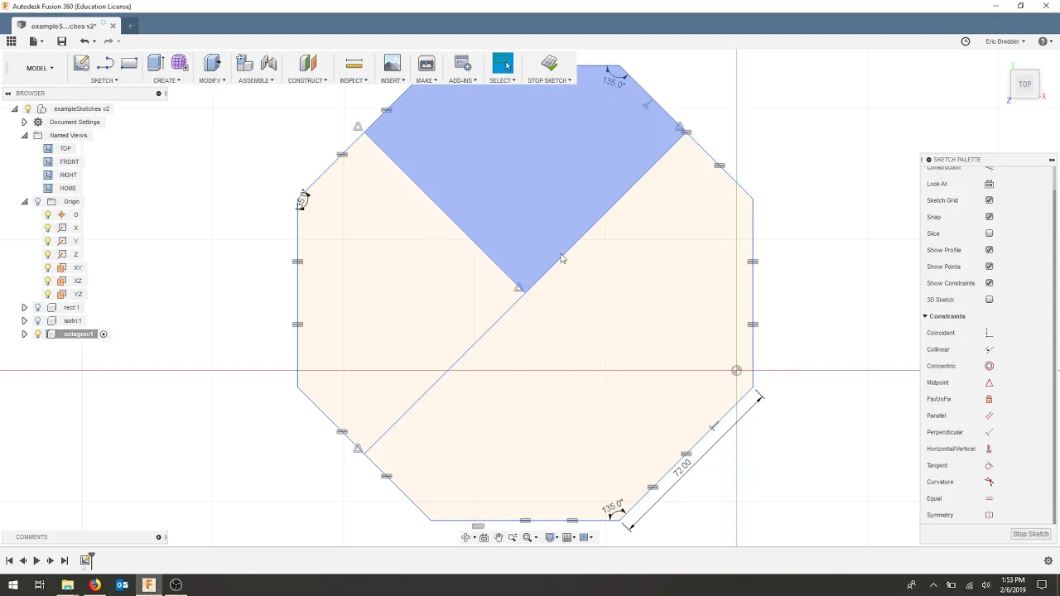Image resolution: width=1060 pixels, height=596 pixels.
Task: Click the Joint icon in Assemble
Action: pos(268,63)
